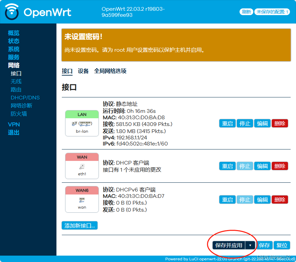
Task: Click the OpenWrt wifi logo icon
Action: tap(12, 12)
